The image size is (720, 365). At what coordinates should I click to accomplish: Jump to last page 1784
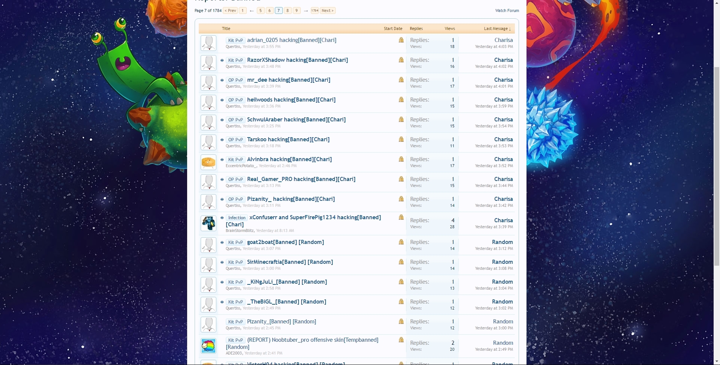coord(315,10)
